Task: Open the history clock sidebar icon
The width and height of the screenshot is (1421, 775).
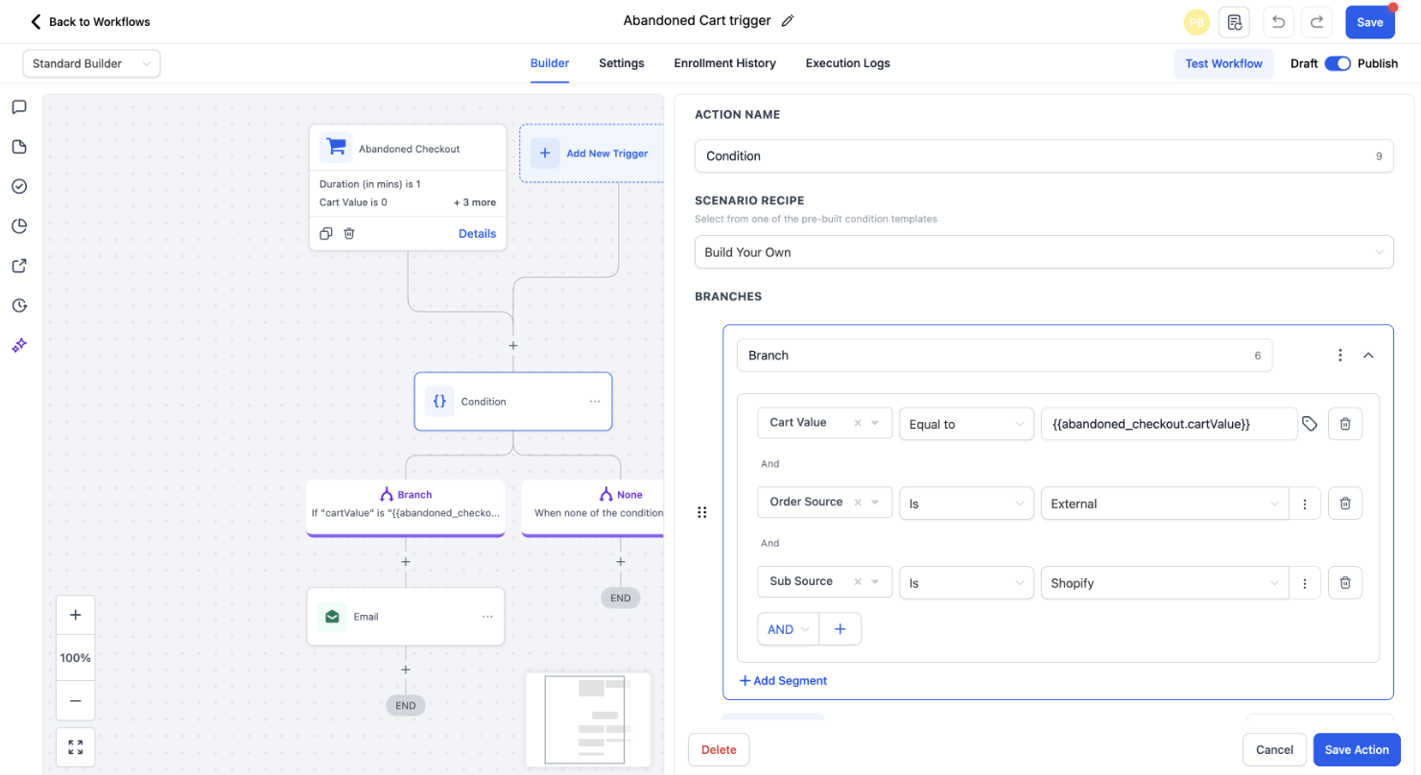Action: (19, 306)
